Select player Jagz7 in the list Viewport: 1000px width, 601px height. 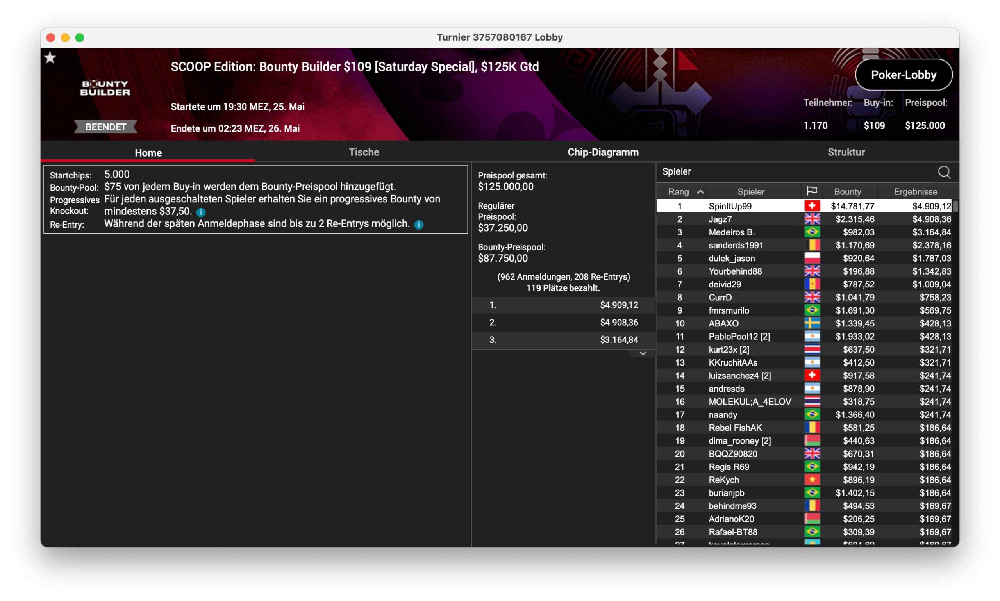coord(720,219)
